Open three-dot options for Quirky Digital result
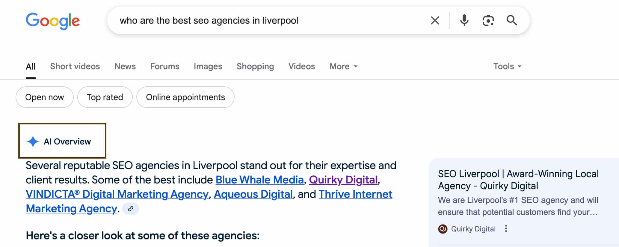 point(506,229)
